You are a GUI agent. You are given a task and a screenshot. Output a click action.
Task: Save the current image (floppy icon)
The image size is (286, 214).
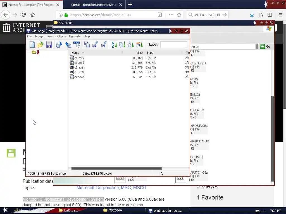click(x=49, y=45)
